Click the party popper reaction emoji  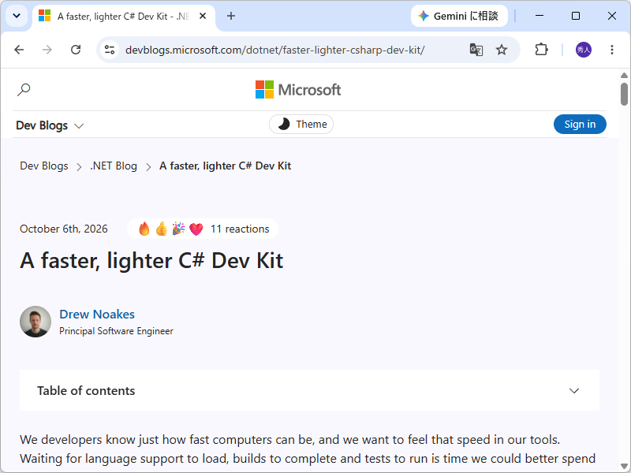179,229
